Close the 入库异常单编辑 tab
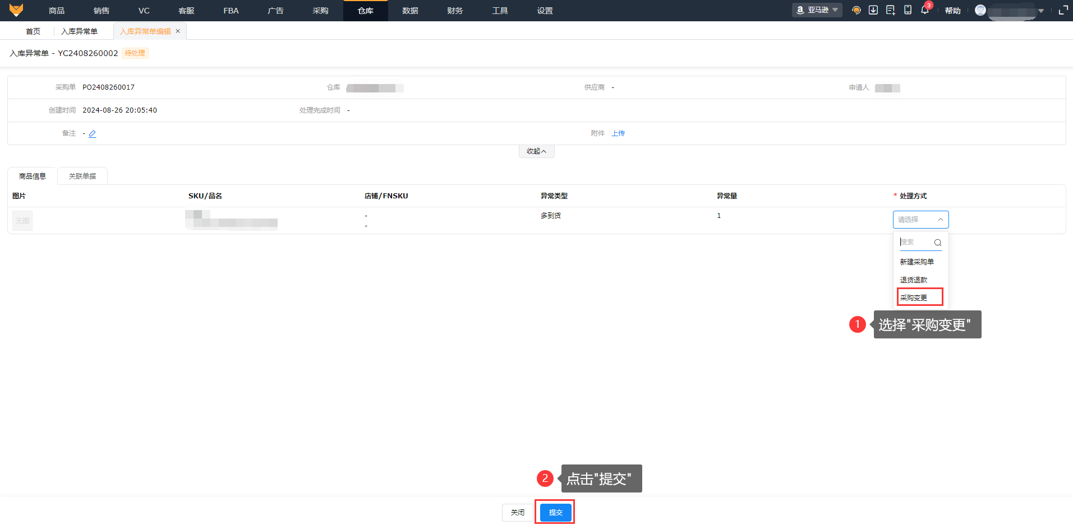 178,31
